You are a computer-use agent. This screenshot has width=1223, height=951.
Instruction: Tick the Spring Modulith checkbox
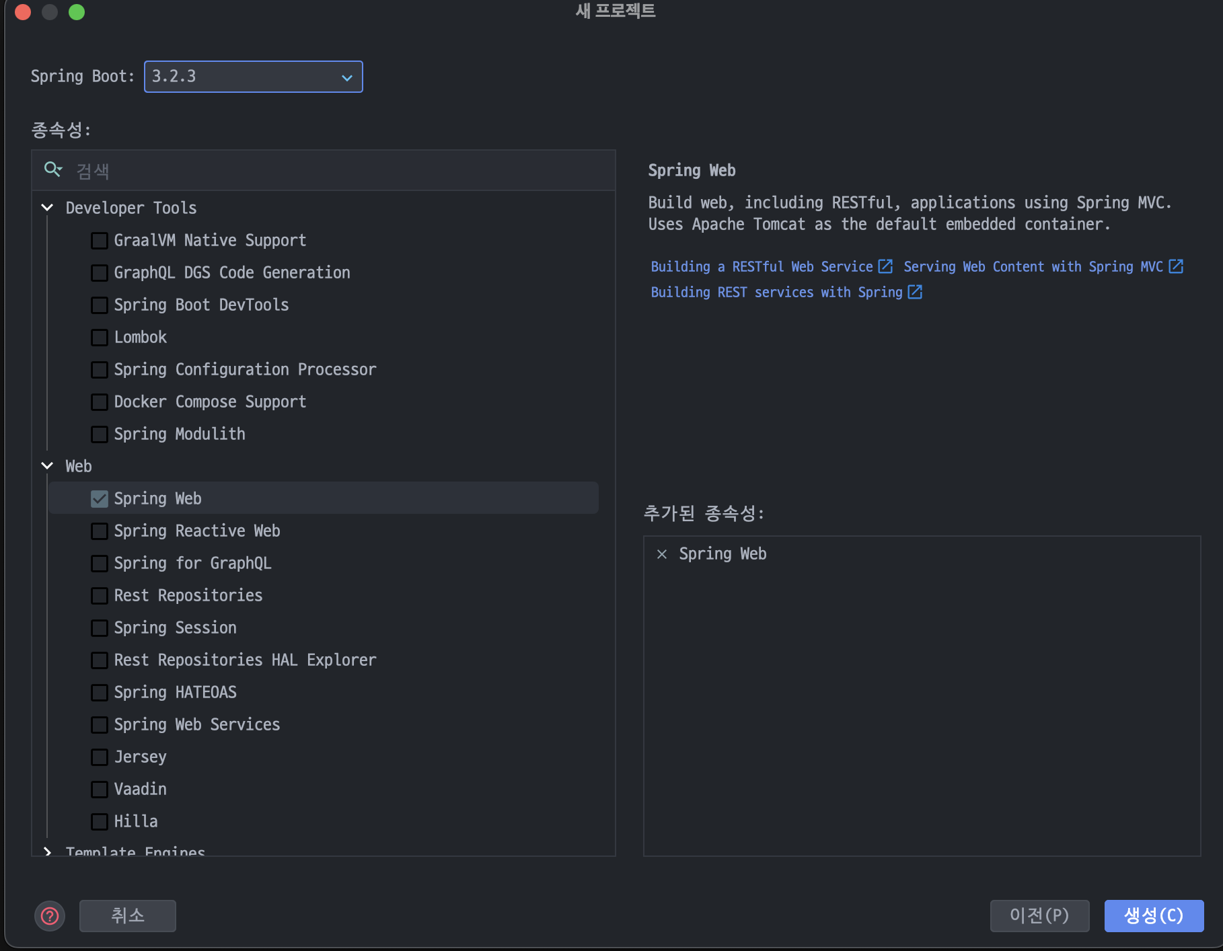100,434
